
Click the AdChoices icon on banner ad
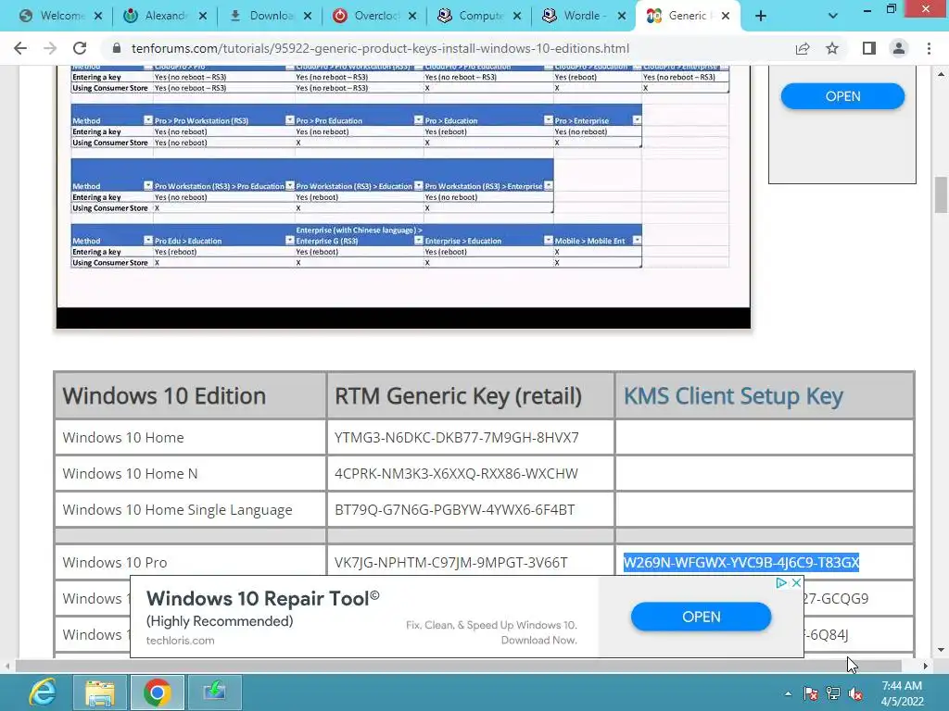click(x=781, y=583)
